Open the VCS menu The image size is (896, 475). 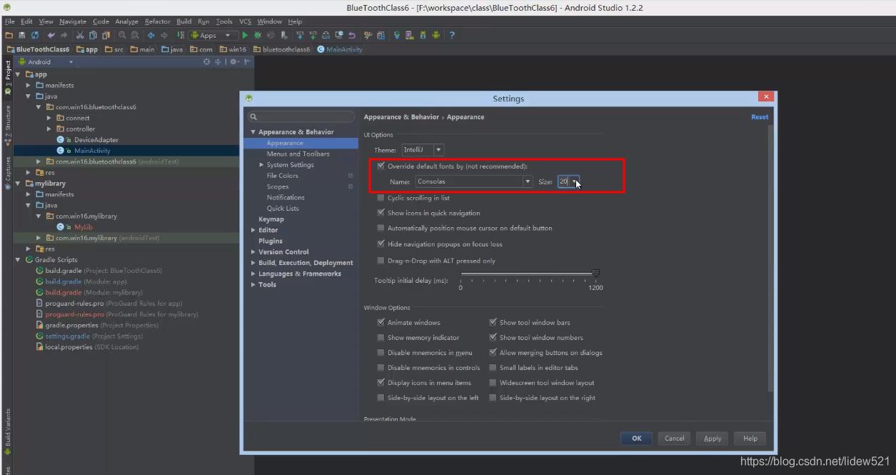[x=245, y=21]
